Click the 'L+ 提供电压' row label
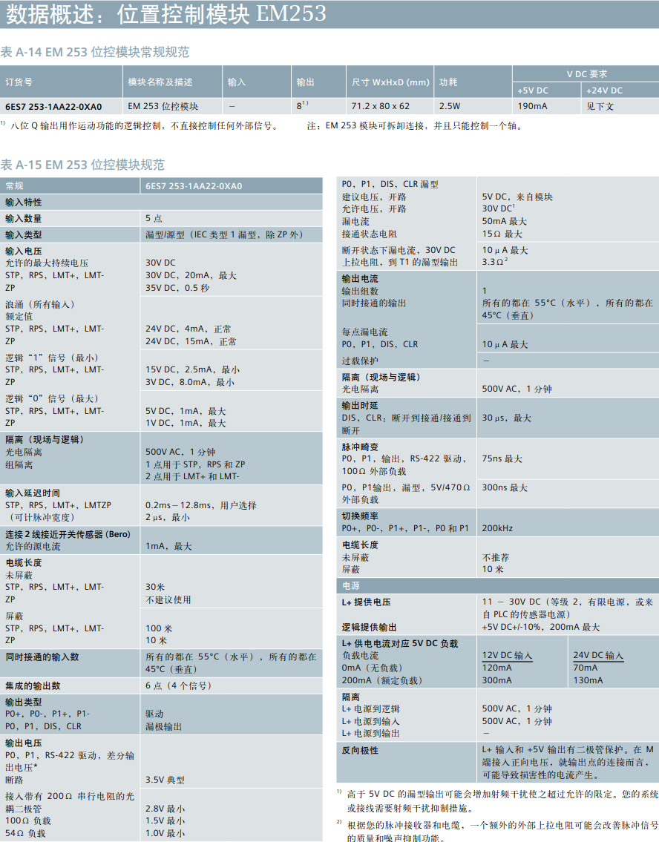The image size is (659, 842). click(367, 602)
